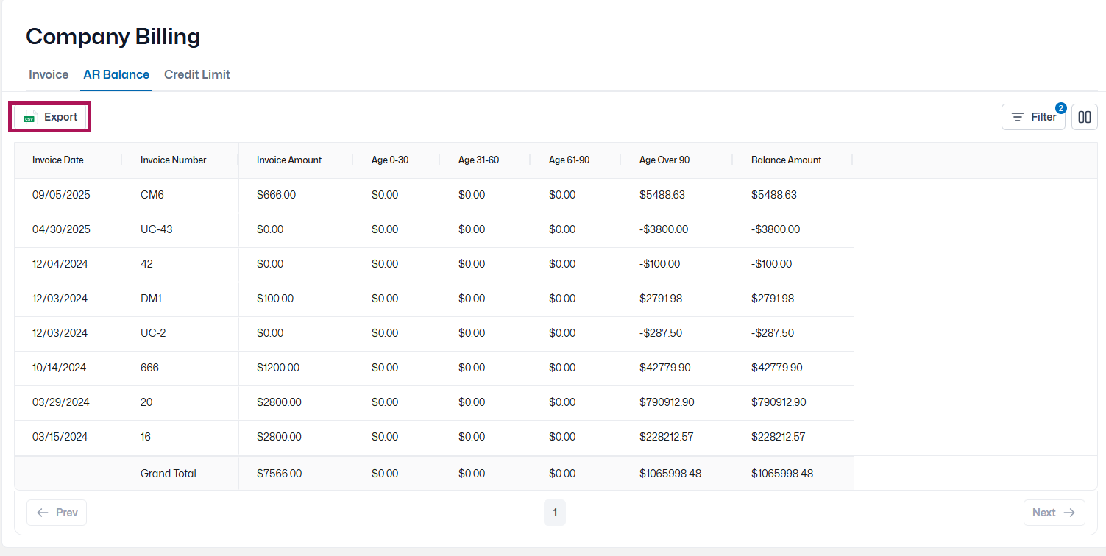This screenshot has height=556, width=1106.
Task: Click the Invoice Amount column header
Action: 289,160
